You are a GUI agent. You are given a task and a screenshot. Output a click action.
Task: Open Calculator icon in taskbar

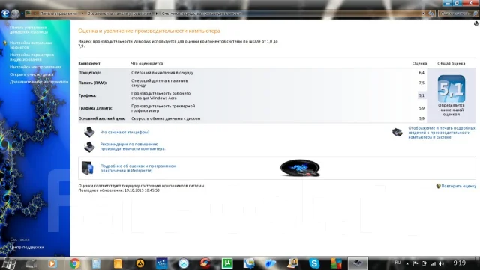coord(97,263)
